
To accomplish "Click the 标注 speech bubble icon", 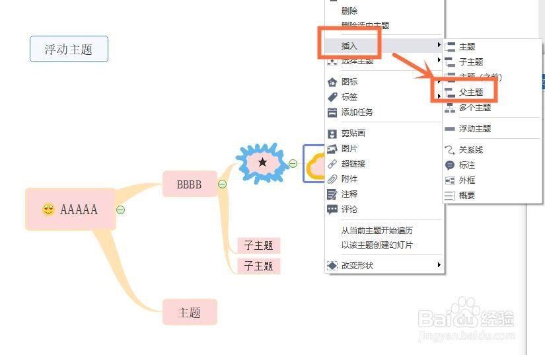I will pyautogui.click(x=450, y=165).
